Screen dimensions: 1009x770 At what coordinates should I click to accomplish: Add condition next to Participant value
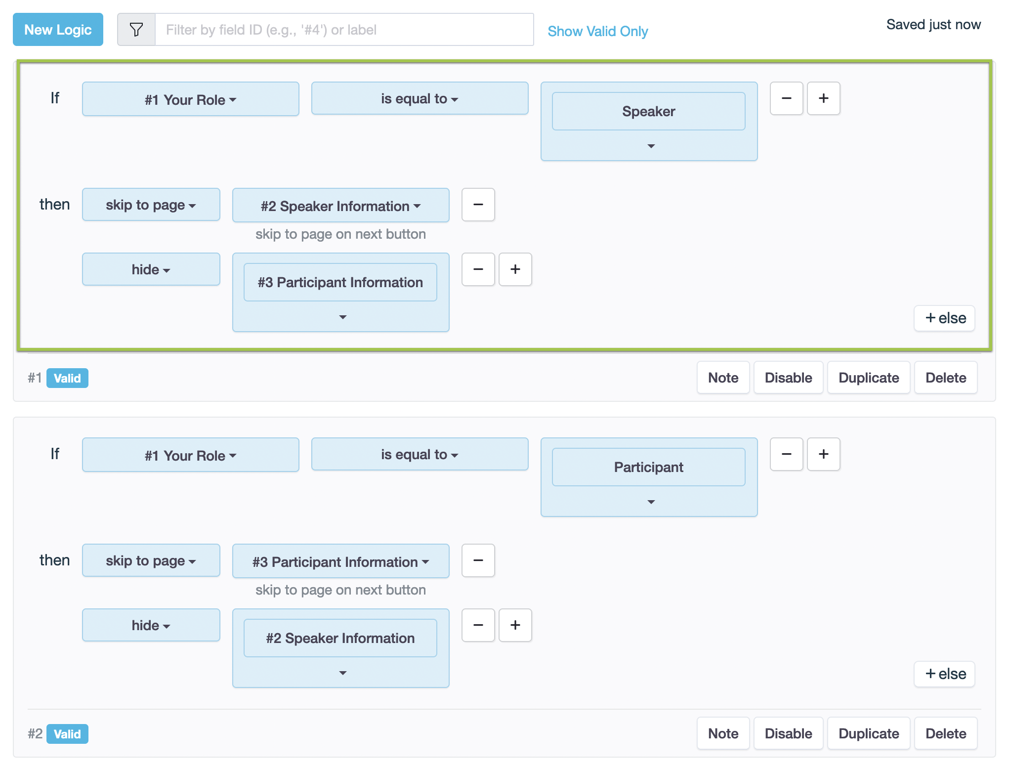823,454
